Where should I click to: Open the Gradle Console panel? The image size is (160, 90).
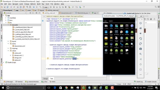click(x=151, y=82)
